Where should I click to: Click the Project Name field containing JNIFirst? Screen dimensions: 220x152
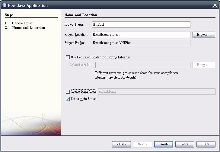coord(141,24)
